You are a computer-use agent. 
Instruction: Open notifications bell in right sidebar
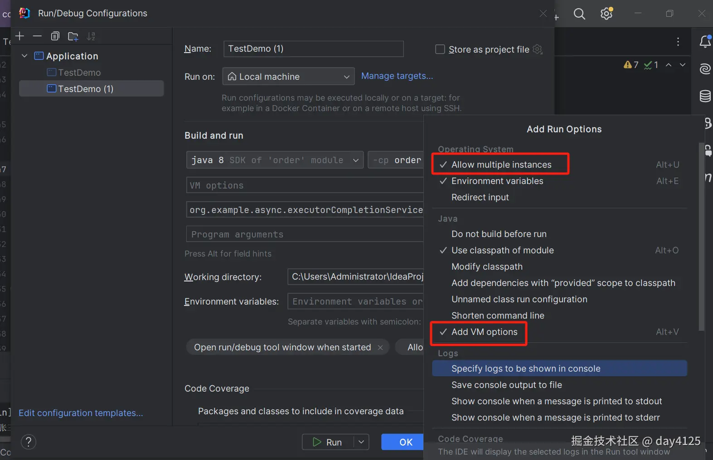click(x=705, y=42)
